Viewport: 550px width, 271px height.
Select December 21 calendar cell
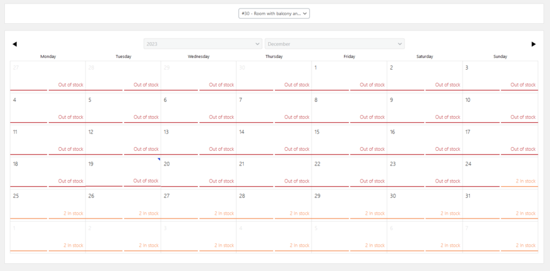(x=274, y=172)
